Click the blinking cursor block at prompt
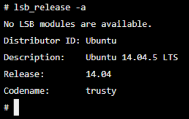This screenshot has height=119, width=189. [16, 107]
